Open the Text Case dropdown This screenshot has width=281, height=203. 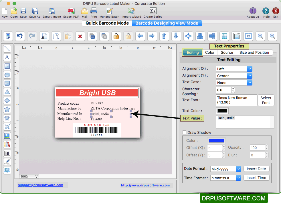pos(234,83)
